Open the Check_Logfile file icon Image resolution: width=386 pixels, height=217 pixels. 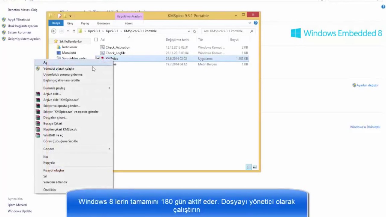click(103, 53)
